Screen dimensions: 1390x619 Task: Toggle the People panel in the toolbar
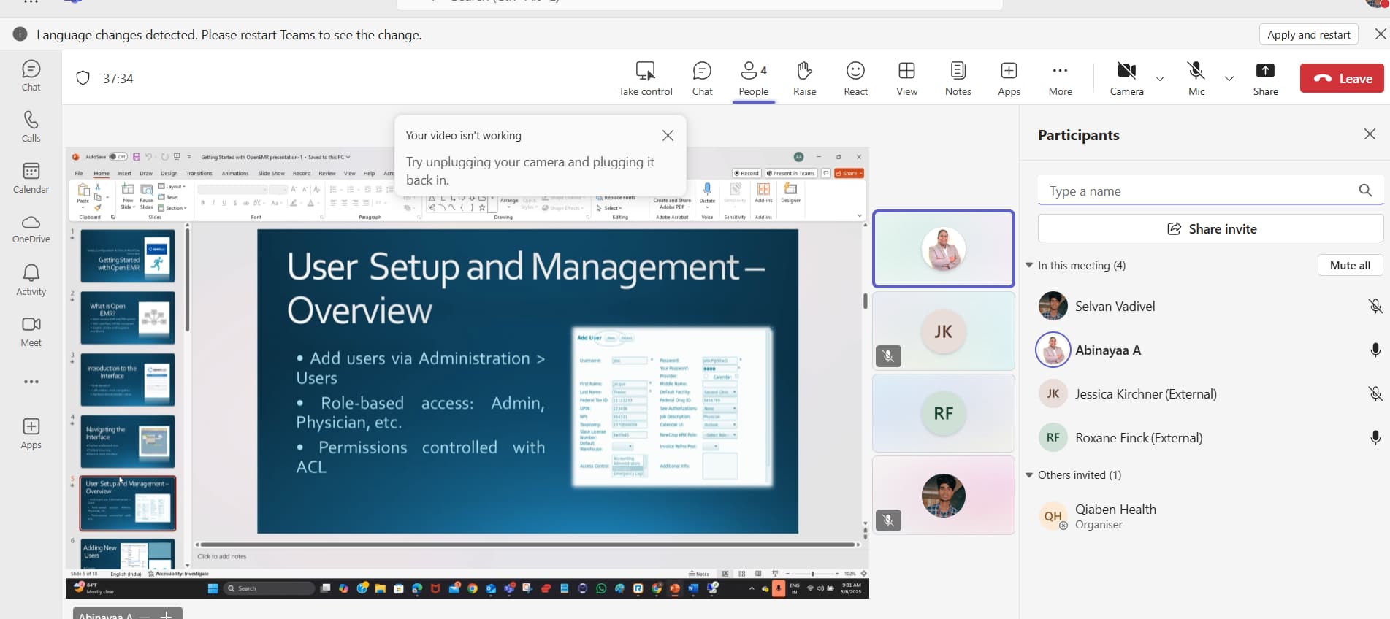coord(753,79)
